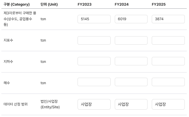Click the 구분 (Category) column header
The image size is (189, 117).
(x=17, y=4)
